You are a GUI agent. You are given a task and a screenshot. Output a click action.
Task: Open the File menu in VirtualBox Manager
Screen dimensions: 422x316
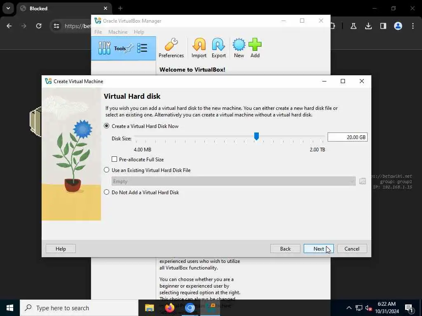coord(98,32)
